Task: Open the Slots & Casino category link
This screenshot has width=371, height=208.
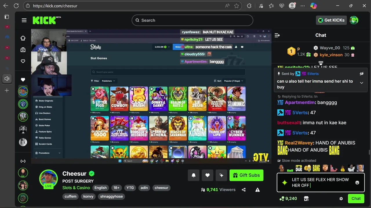Action: pos(76,188)
